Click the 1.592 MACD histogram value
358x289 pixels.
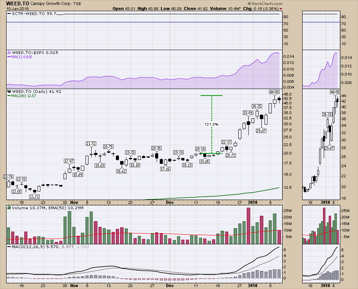pyautogui.click(x=83, y=247)
